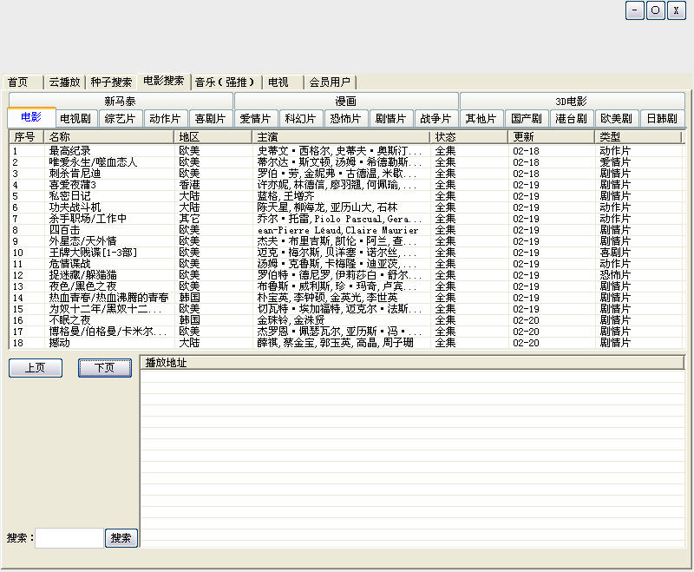Open the 会员用户 tab
The height and width of the screenshot is (572, 694).
[x=331, y=82]
